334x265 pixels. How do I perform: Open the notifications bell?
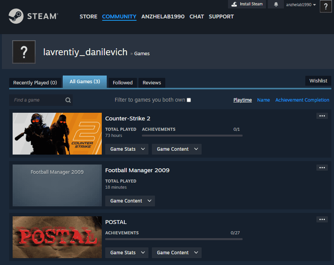(x=276, y=4)
